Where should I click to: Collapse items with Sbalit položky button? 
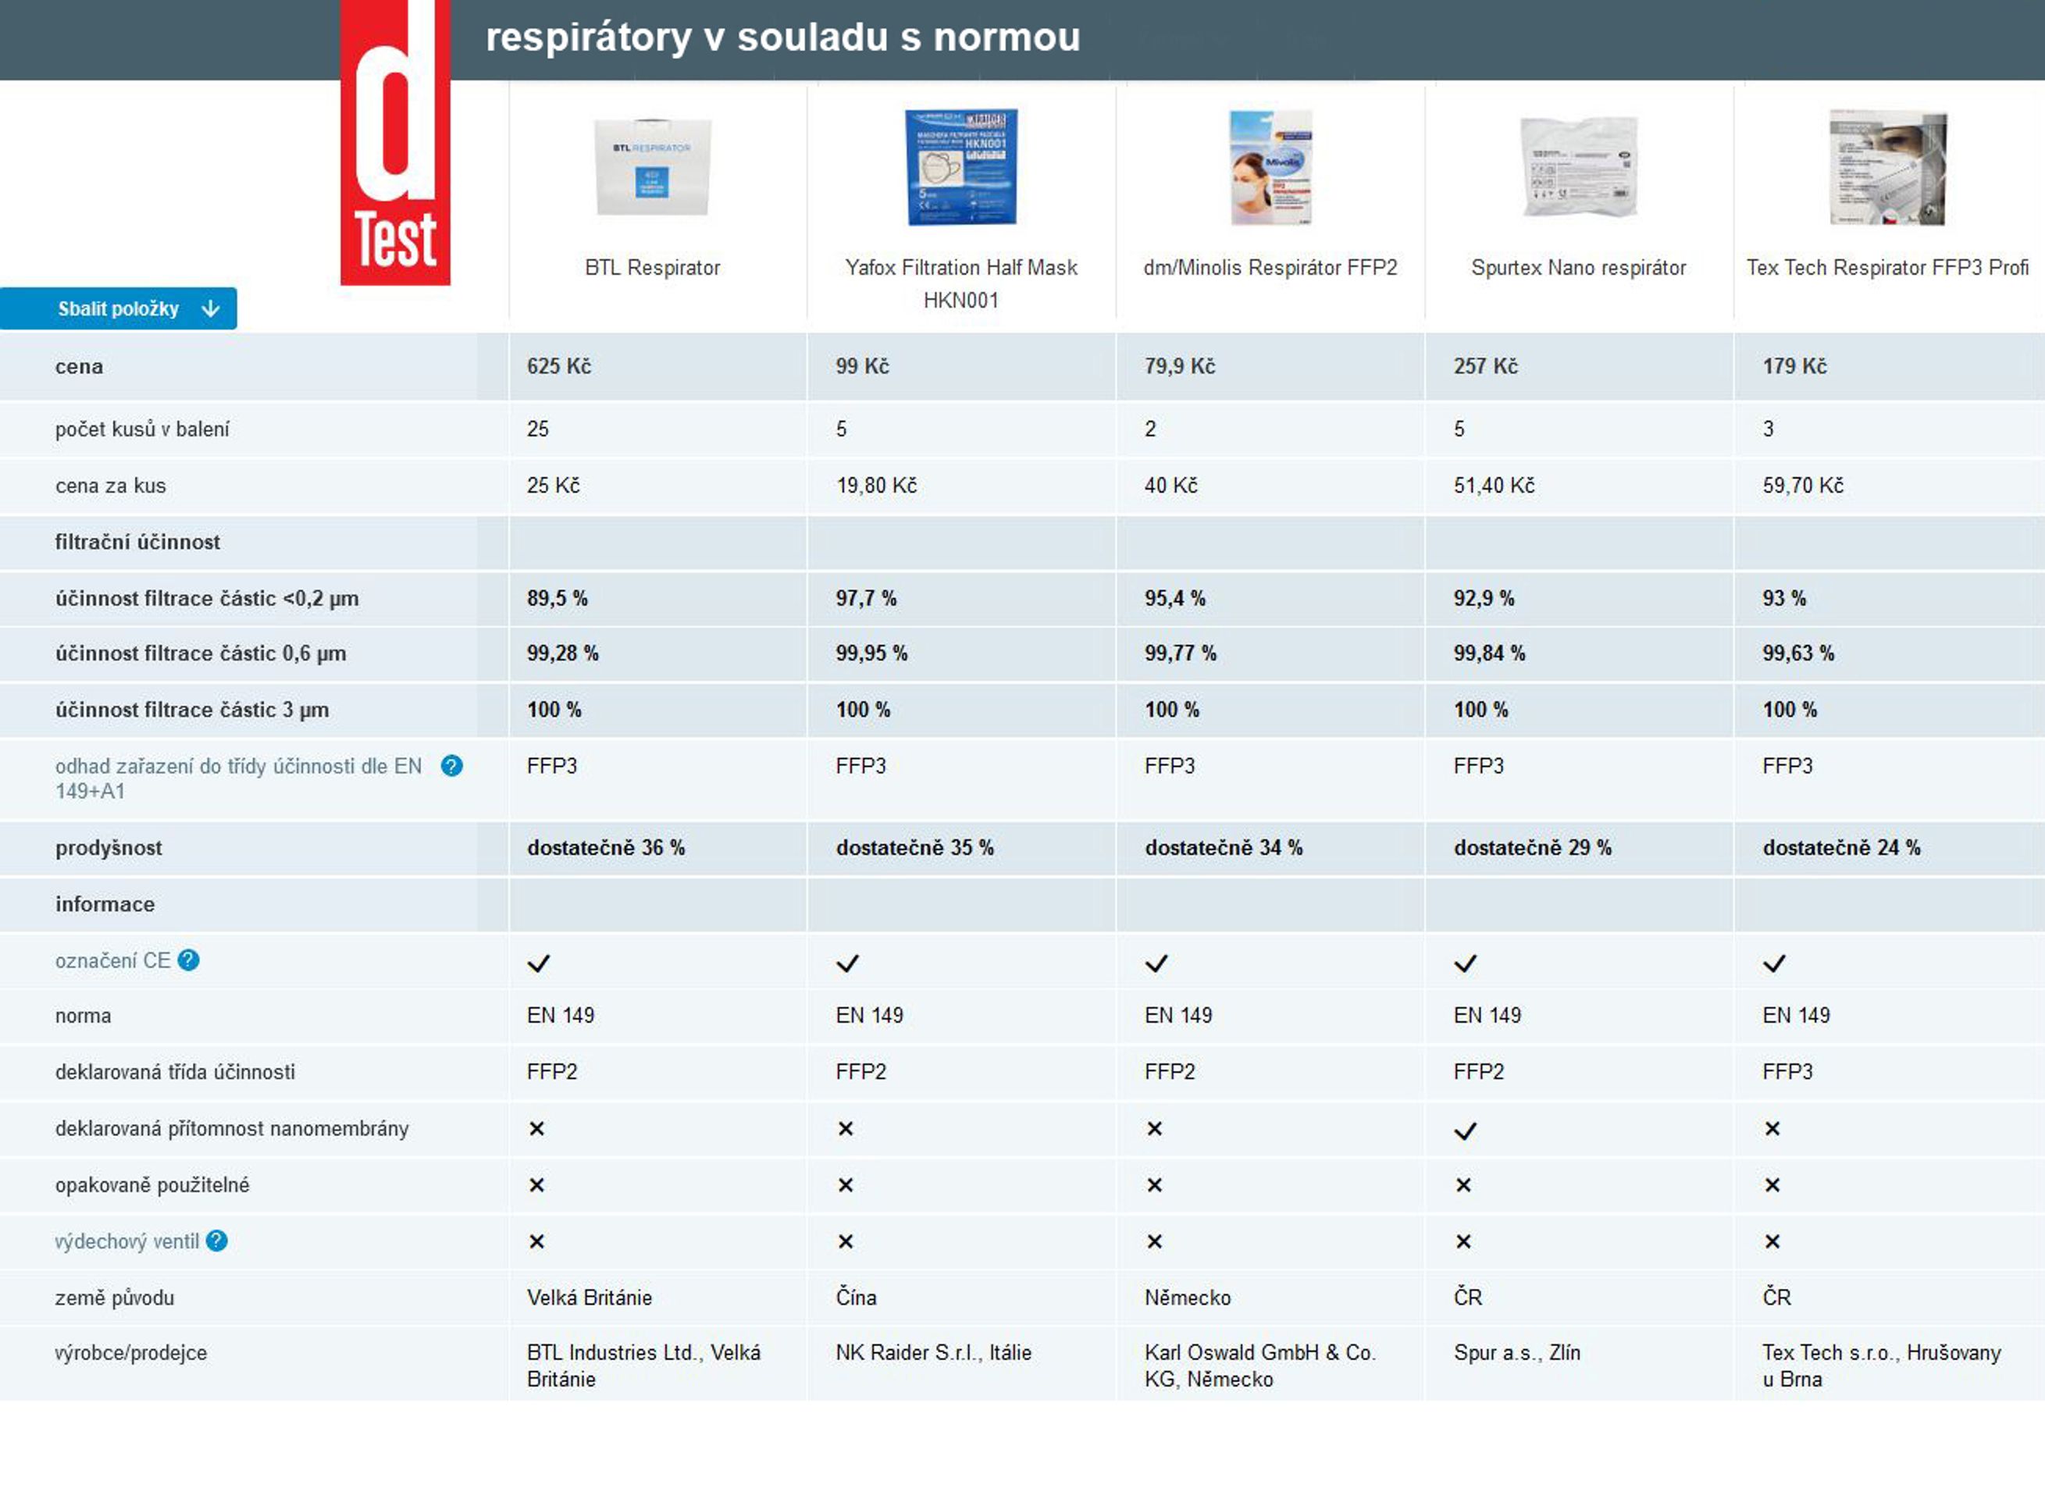click(118, 308)
